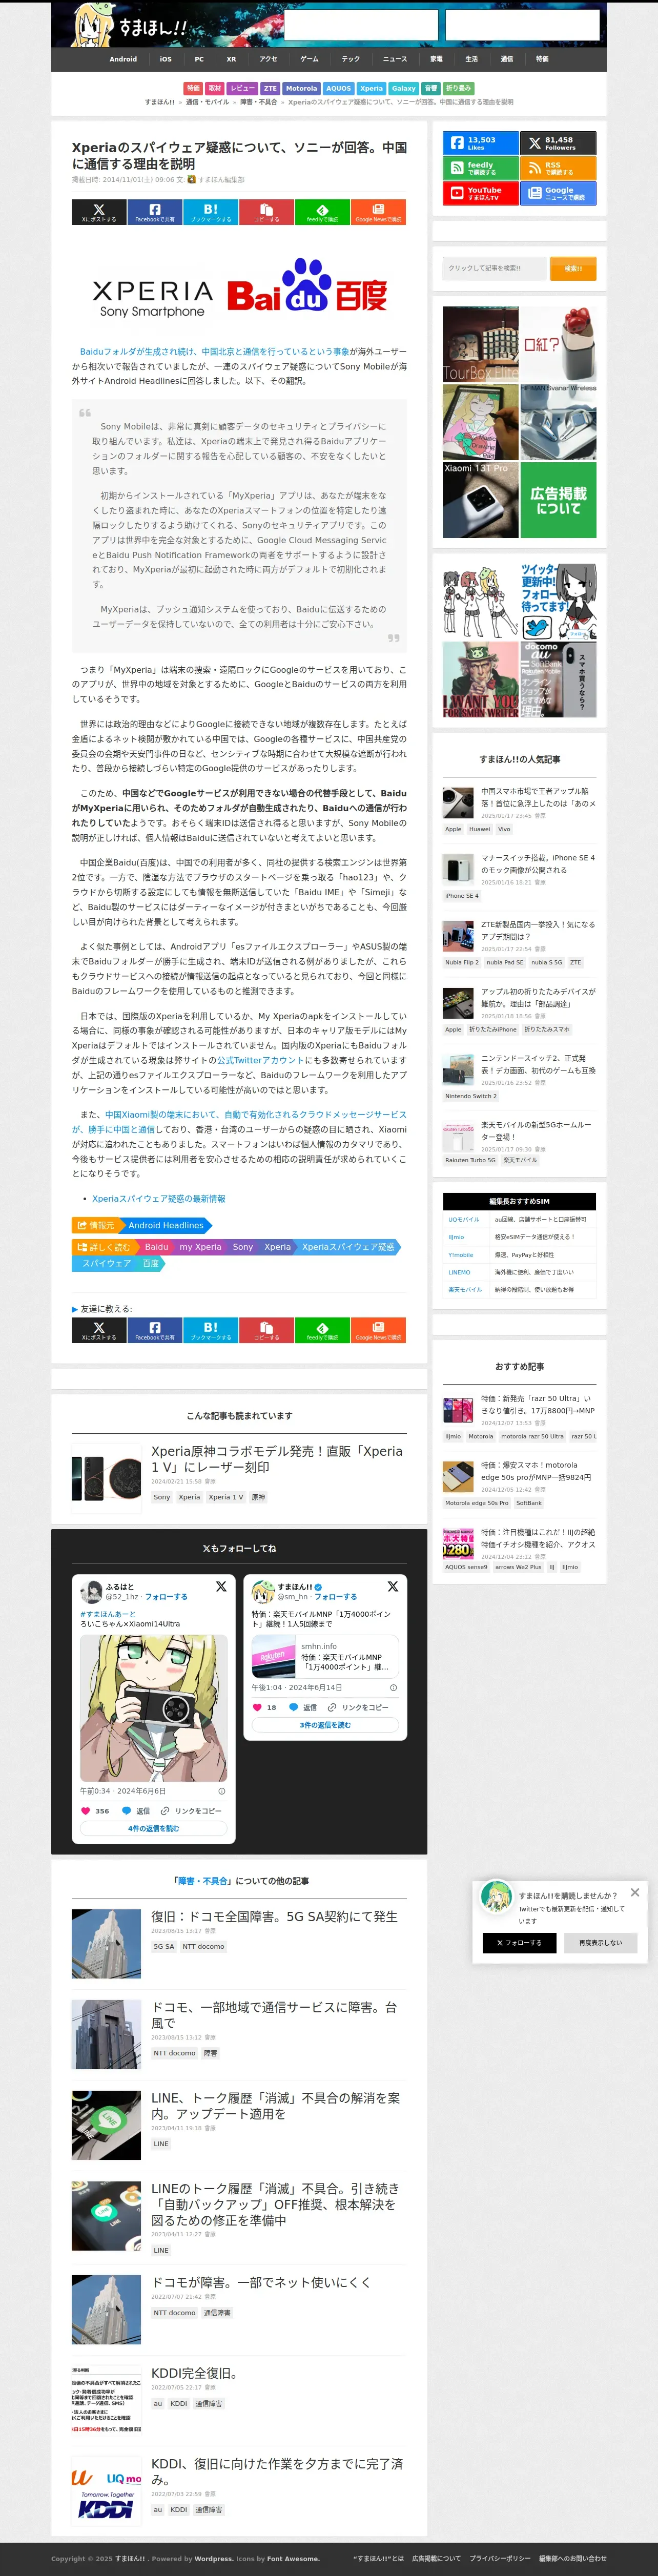Click bottom copy button

[266, 1330]
